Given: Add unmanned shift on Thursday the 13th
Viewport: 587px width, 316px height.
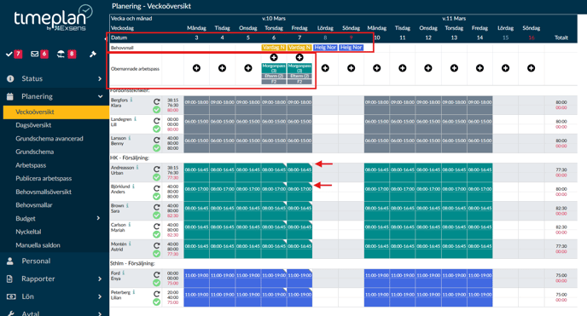Looking at the screenshot, I should [454, 68].
